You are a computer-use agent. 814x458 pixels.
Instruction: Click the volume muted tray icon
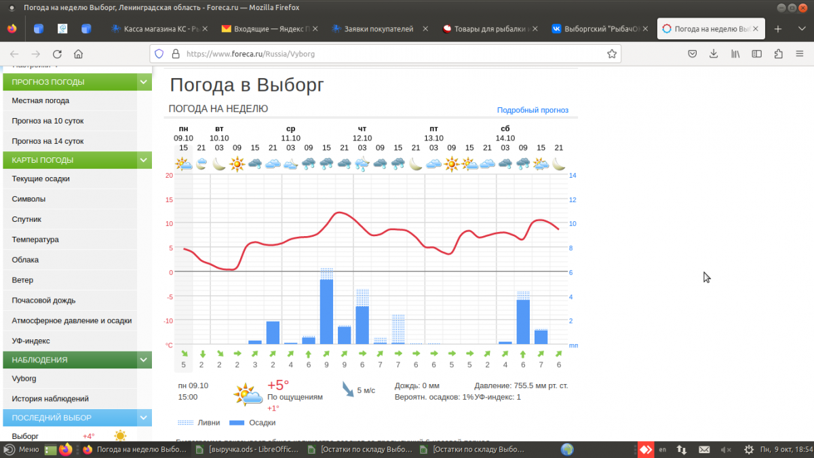pyautogui.click(x=726, y=449)
